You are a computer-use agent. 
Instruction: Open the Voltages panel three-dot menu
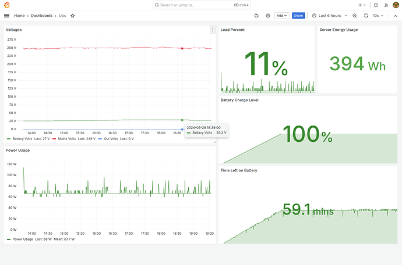click(213, 30)
